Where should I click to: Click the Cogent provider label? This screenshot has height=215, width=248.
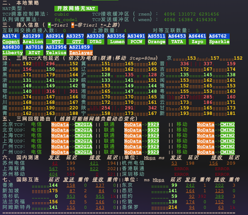(x=11, y=42)
